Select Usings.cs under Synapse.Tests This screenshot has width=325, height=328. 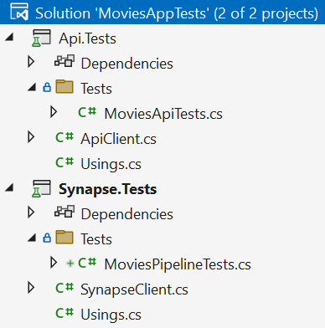[x=111, y=315]
